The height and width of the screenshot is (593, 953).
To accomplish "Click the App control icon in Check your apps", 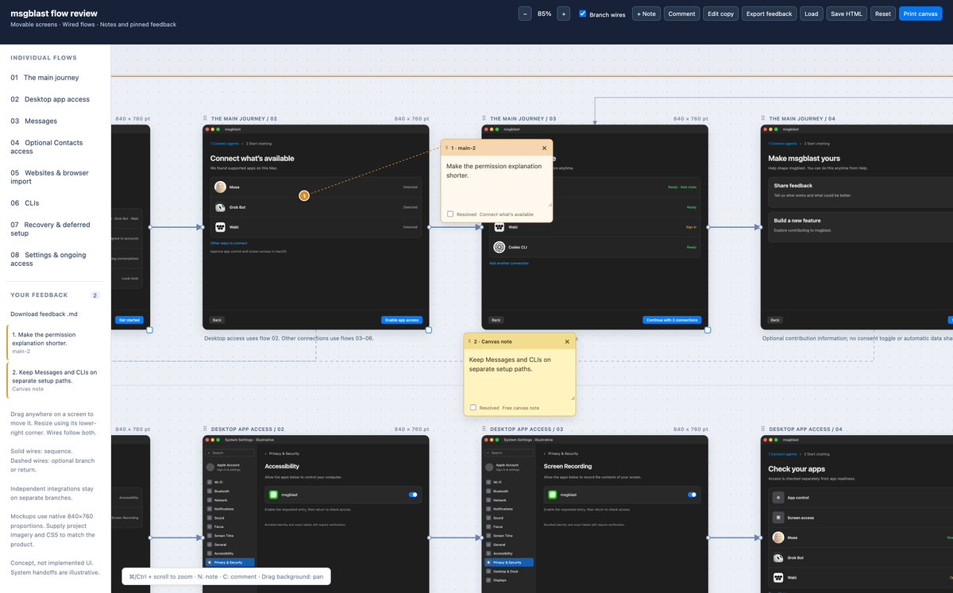I will pyautogui.click(x=778, y=498).
